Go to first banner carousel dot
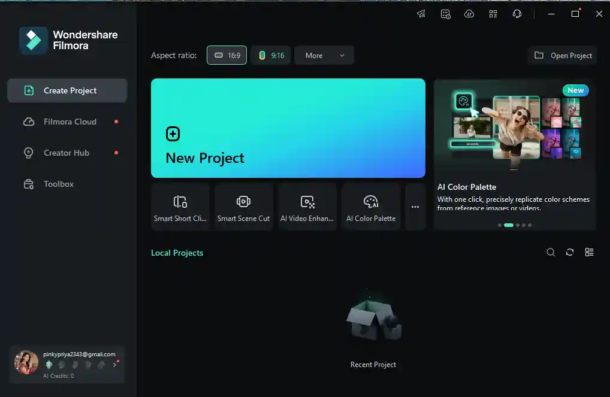This screenshot has height=397, width=610. [500, 225]
